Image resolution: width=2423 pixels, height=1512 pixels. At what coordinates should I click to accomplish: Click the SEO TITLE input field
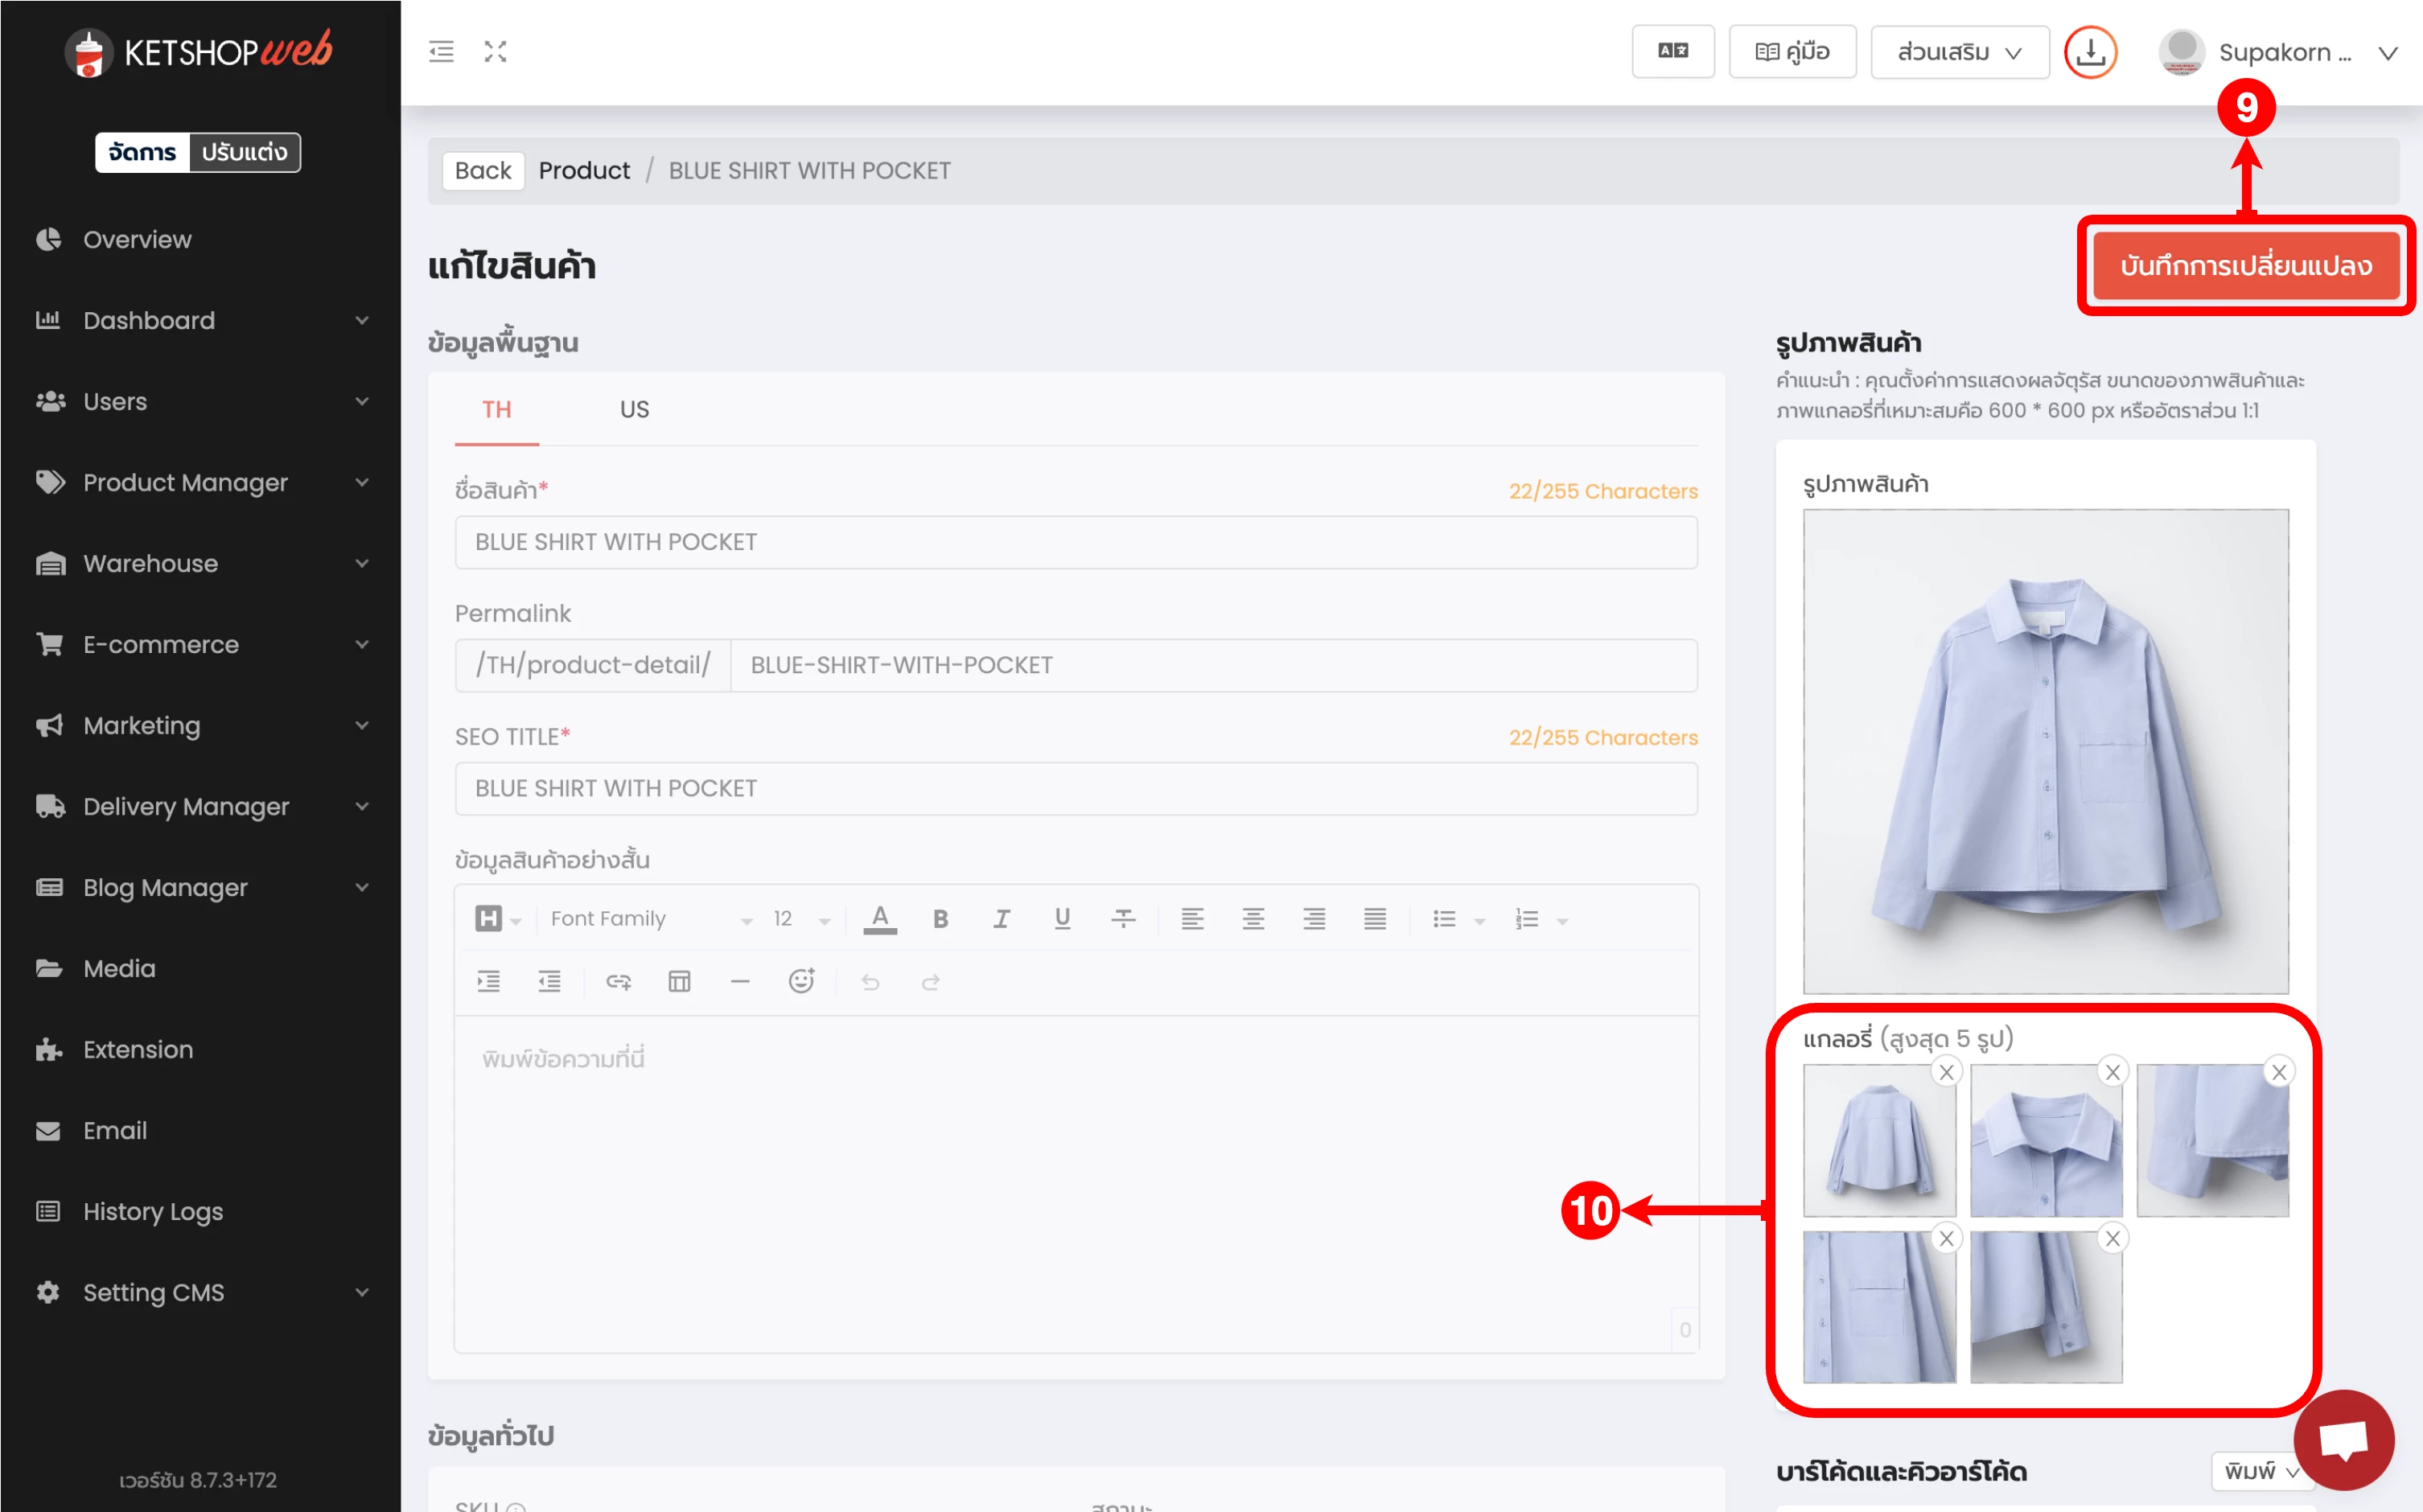(x=1075, y=788)
